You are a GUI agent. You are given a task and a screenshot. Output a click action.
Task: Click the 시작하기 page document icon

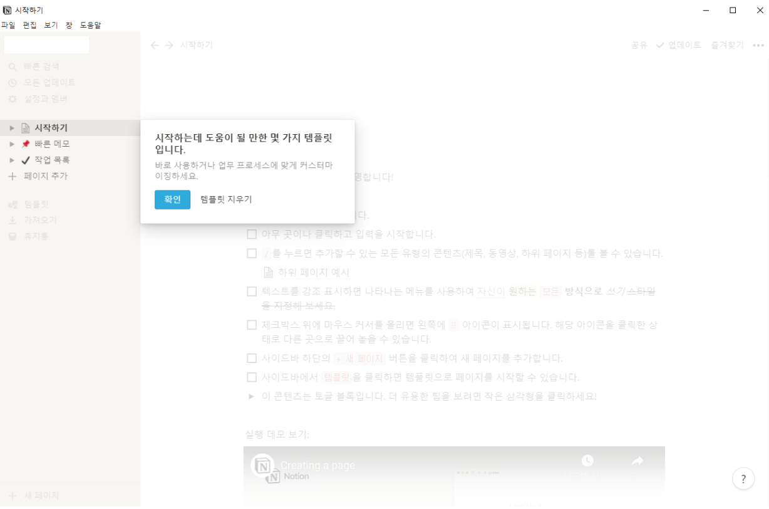click(26, 128)
